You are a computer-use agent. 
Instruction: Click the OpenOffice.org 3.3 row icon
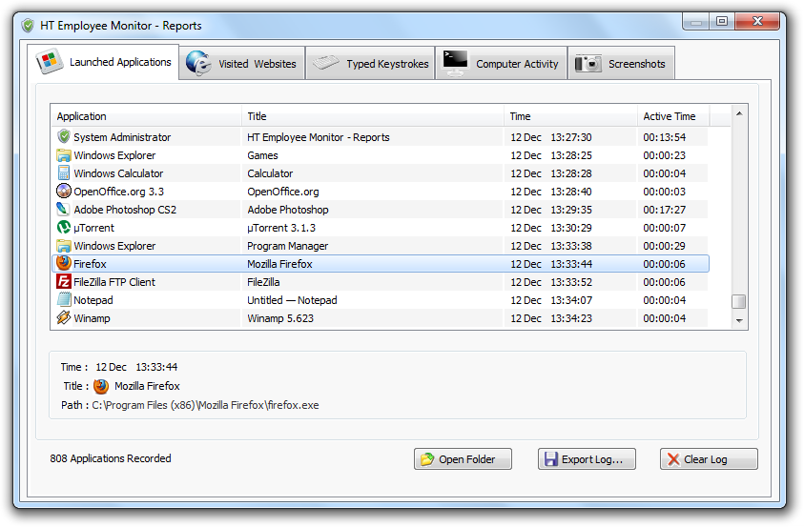click(x=64, y=191)
